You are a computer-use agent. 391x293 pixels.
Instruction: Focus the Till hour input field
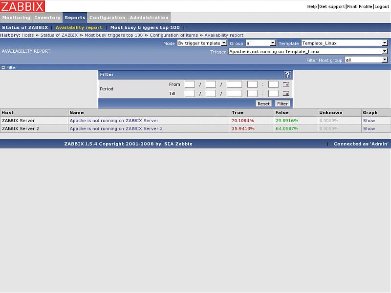[x=252, y=94]
